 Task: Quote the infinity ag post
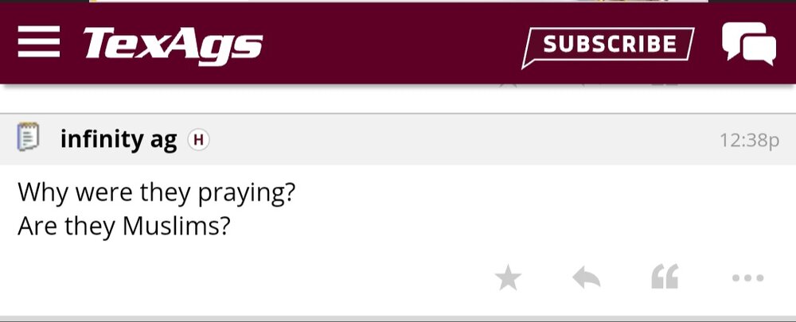[x=665, y=278]
